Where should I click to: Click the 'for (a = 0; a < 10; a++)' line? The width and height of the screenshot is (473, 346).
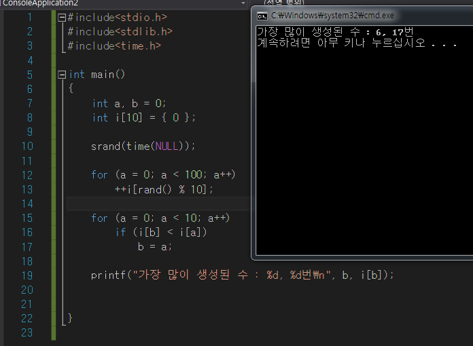[x=160, y=218]
